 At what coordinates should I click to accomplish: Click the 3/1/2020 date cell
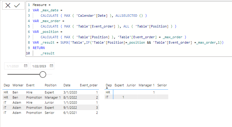pyautogui.click(x=70, y=92)
